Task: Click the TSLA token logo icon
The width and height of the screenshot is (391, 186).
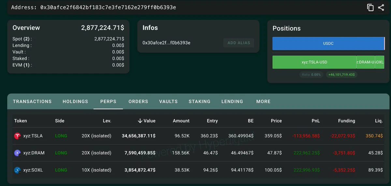Action: tap(18, 136)
